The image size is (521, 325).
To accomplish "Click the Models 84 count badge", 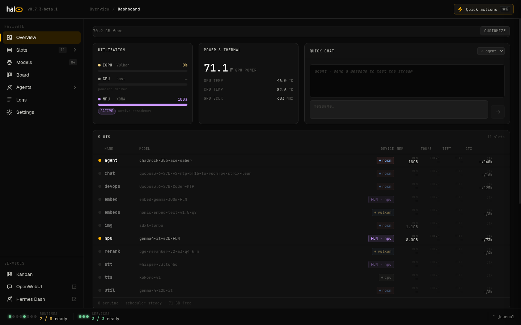I will [73, 62].
